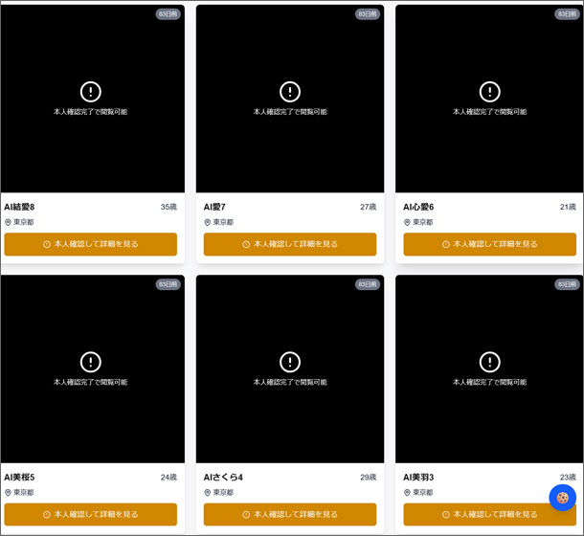Click the warning icon on AI心愛6 photo

pyautogui.click(x=489, y=92)
